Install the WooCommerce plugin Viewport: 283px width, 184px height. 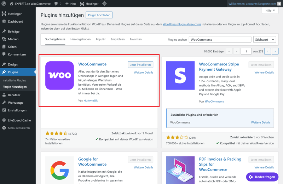(x=140, y=65)
